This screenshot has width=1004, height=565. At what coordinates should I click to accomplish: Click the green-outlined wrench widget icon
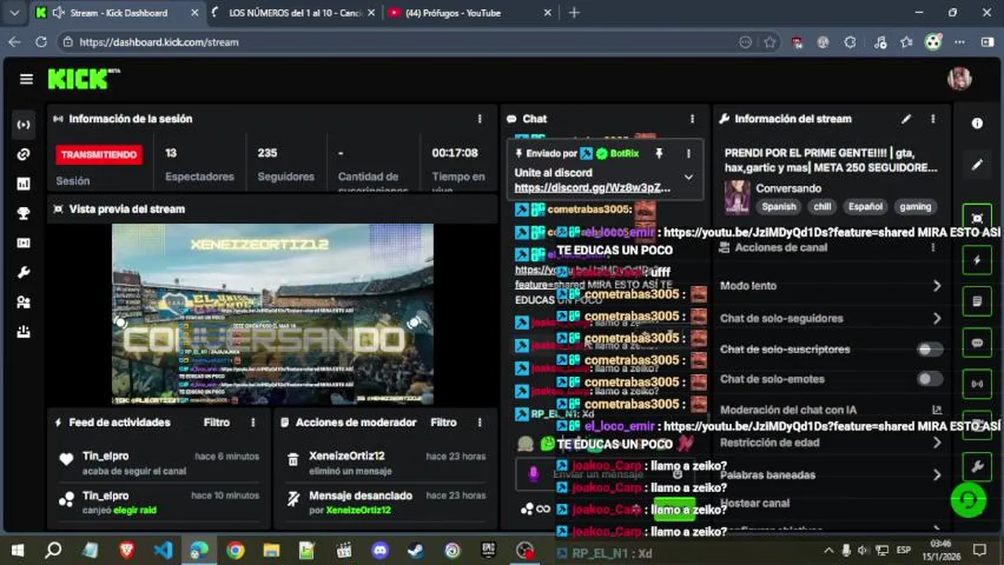point(977,467)
